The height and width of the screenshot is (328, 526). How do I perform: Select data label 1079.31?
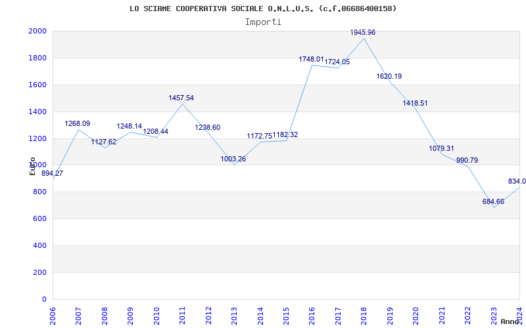(441, 148)
